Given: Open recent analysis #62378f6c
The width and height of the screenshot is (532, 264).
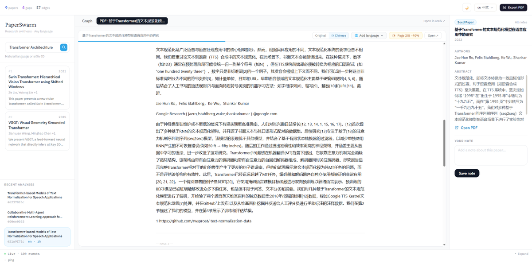Looking at the screenshot, I should tap(37, 198).
